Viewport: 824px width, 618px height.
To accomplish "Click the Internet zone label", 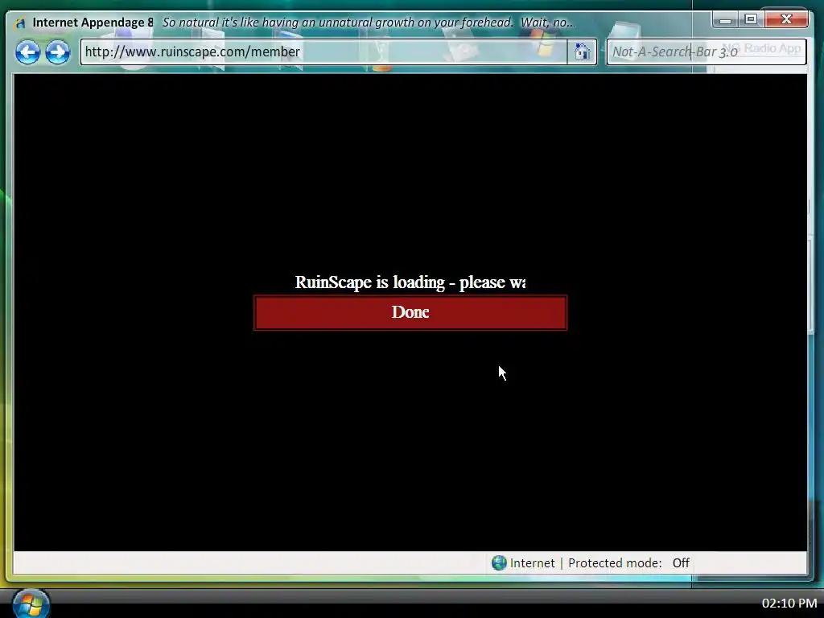I will coord(533,562).
